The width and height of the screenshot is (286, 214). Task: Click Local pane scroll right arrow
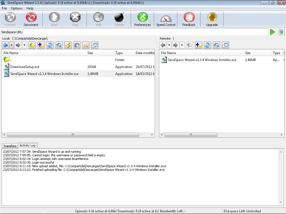[x=152, y=135]
